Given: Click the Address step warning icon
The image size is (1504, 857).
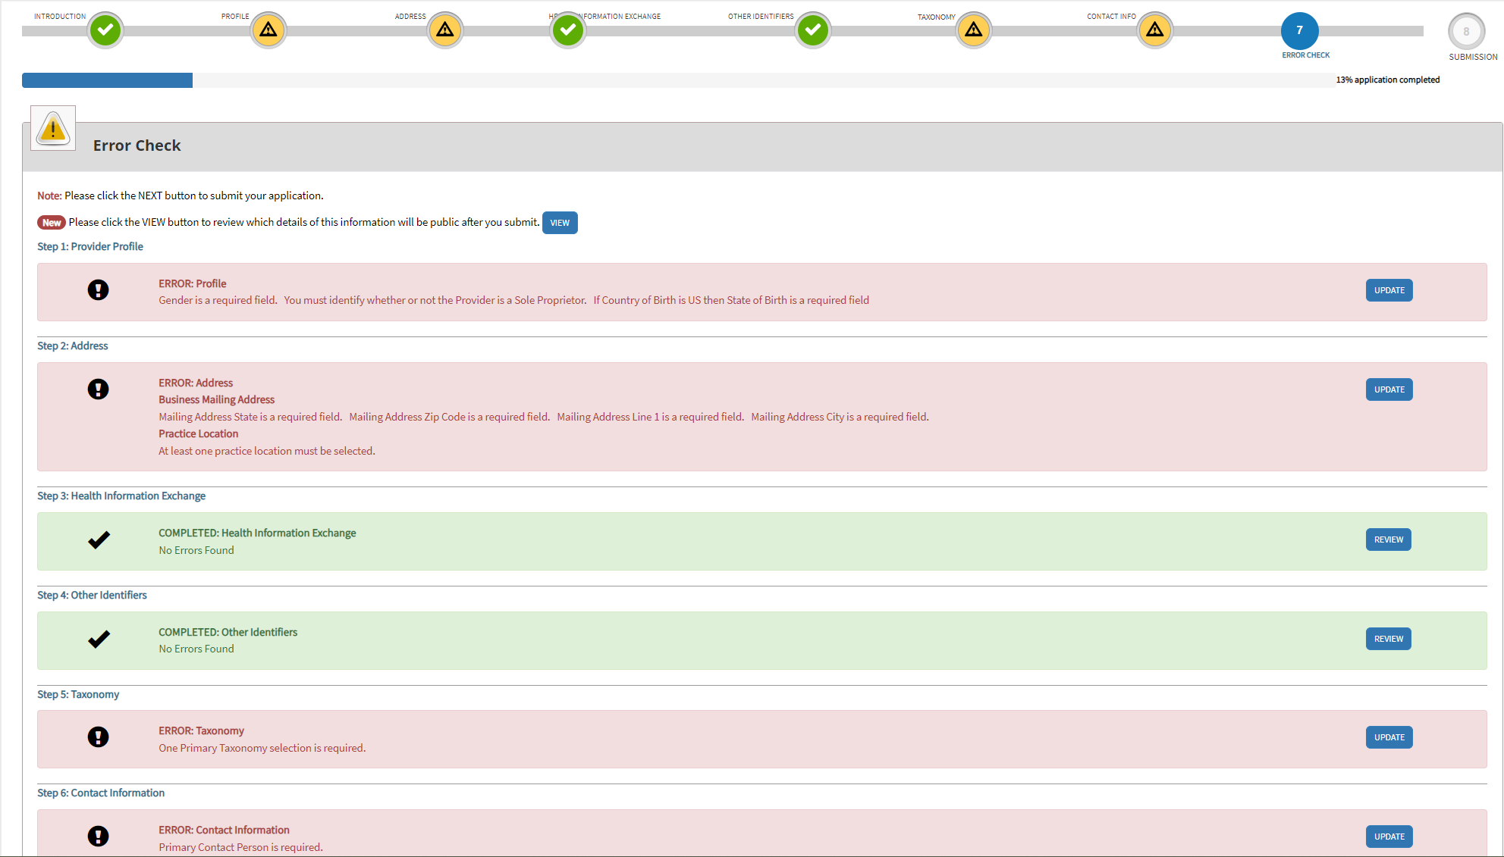Looking at the screenshot, I should 445,30.
